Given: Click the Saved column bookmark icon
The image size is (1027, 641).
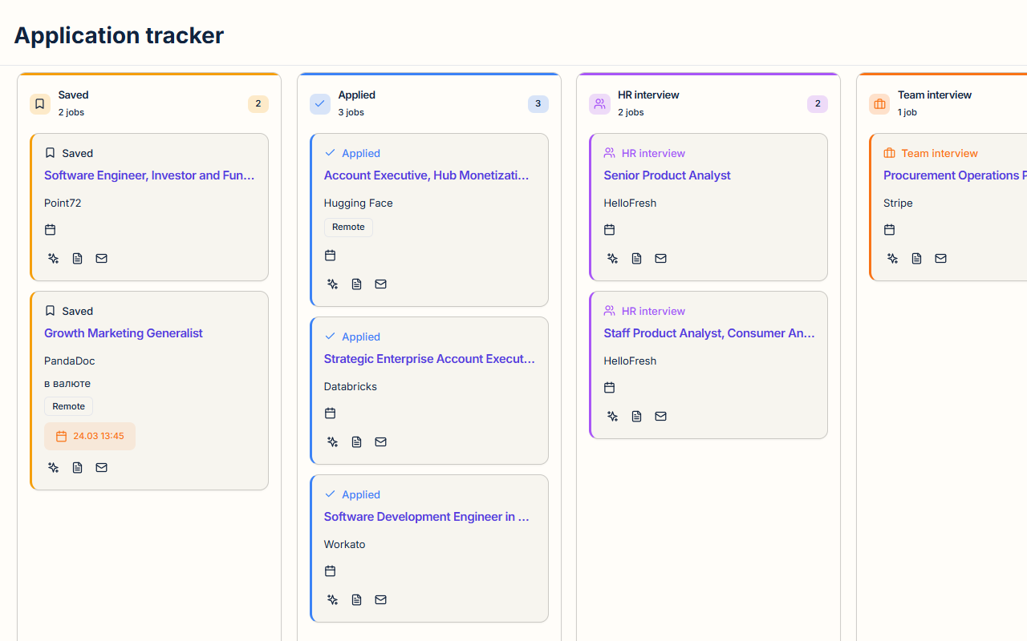Looking at the screenshot, I should pyautogui.click(x=40, y=104).
